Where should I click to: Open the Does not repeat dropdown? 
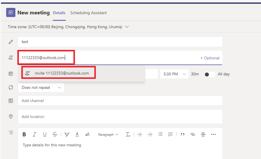pyautogui.click(x=41, y=87)
